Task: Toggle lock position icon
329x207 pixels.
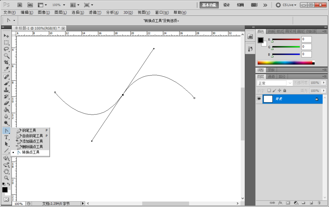Action: 279,91
